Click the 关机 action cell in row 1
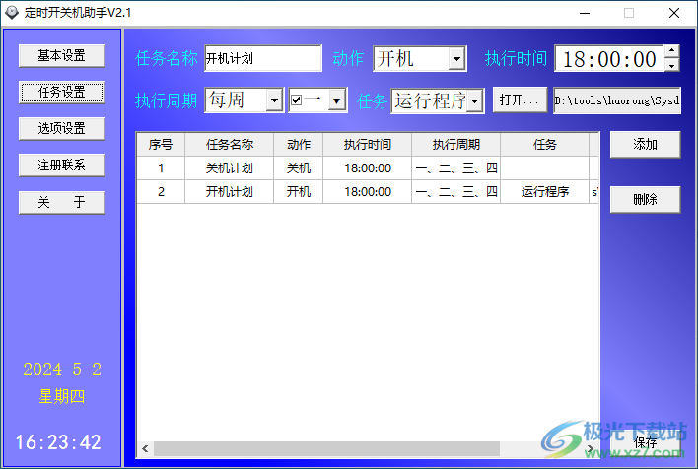Image resolution: width=698 pixels, height=469 pixels. point(299,168)
